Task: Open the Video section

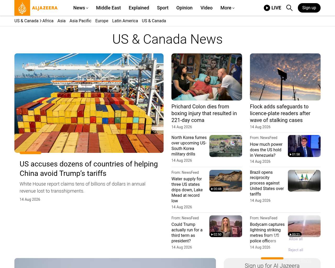Action: [x=206, y=8]
